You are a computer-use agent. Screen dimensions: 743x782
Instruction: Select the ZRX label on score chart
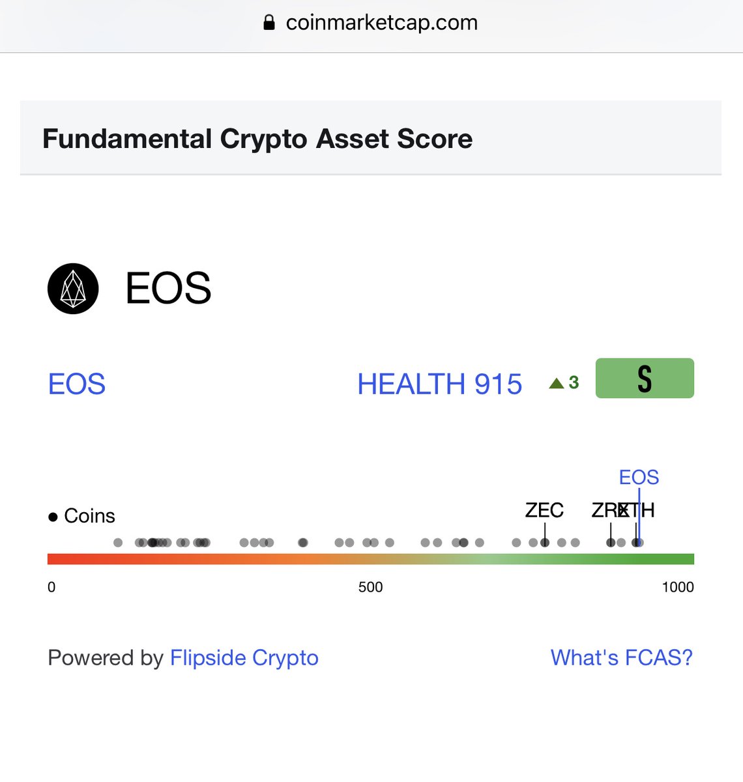click(x=604, y=510)
